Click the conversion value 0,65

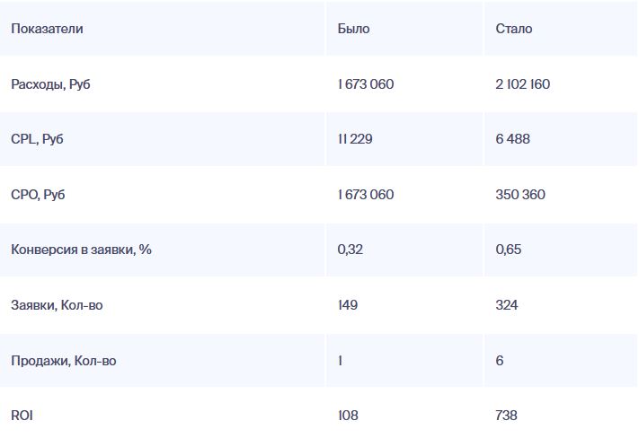point(508,250)
